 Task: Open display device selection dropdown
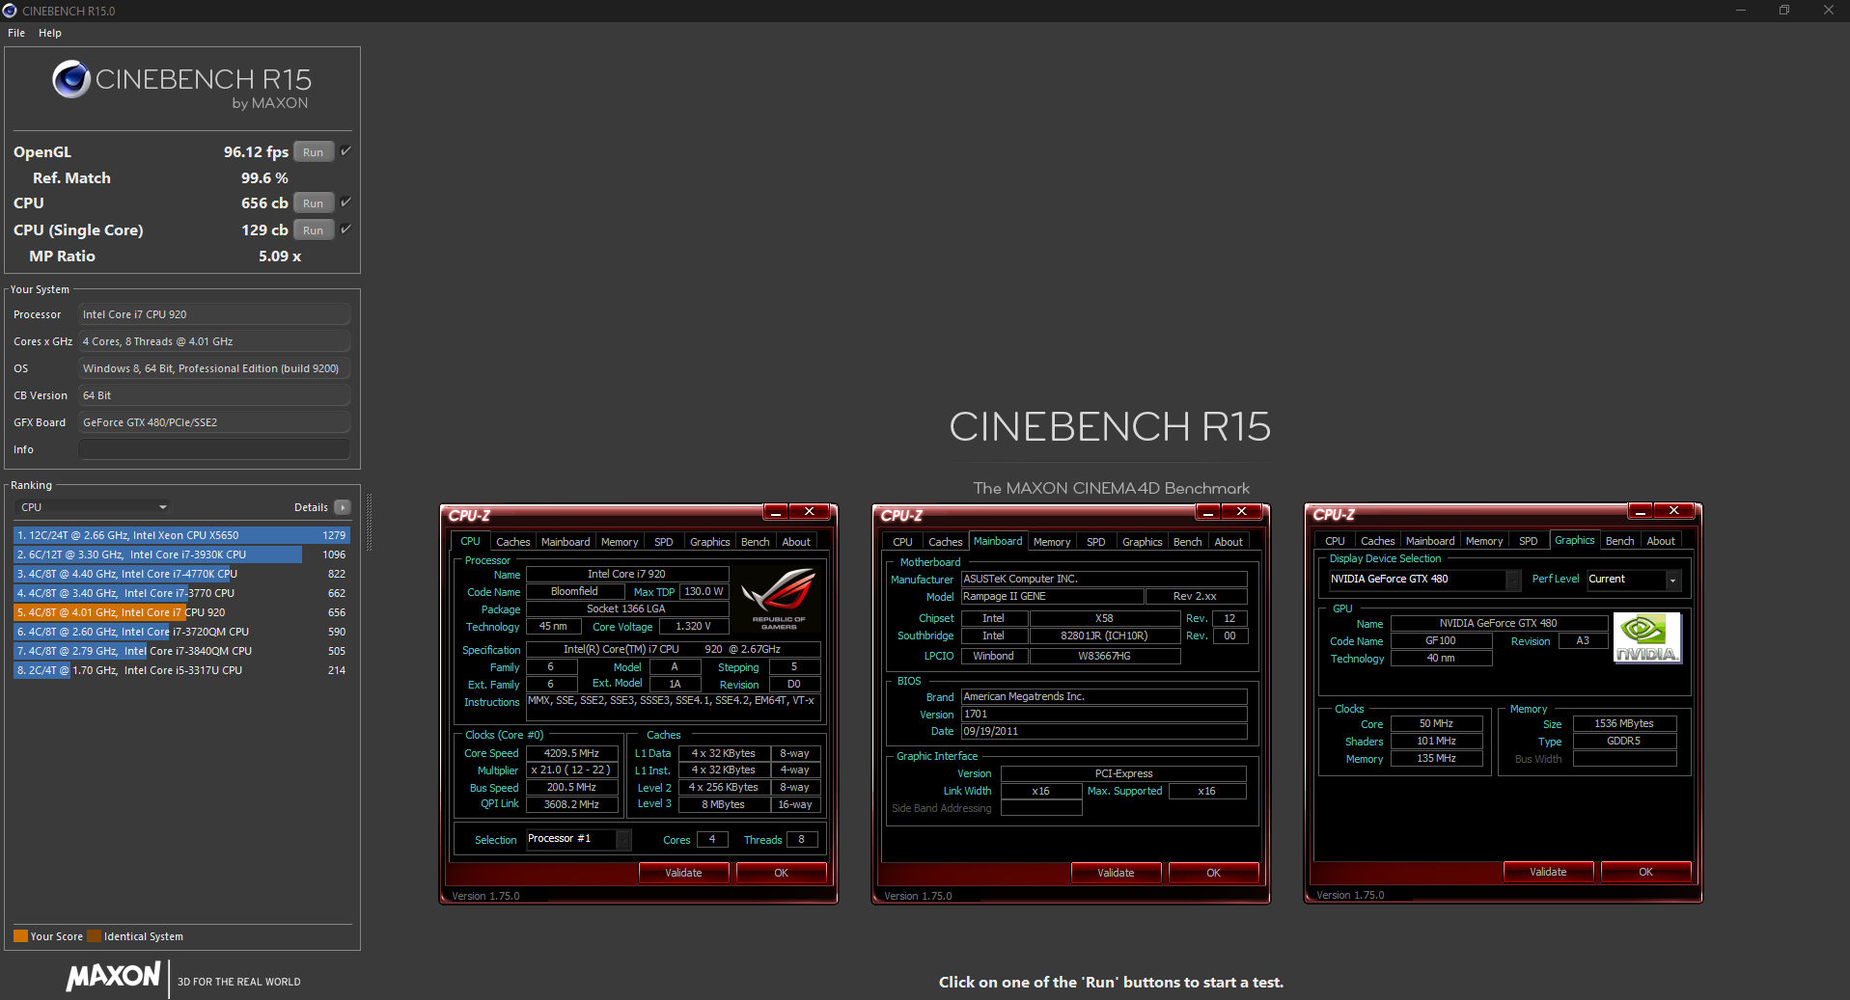point(1424,580)
